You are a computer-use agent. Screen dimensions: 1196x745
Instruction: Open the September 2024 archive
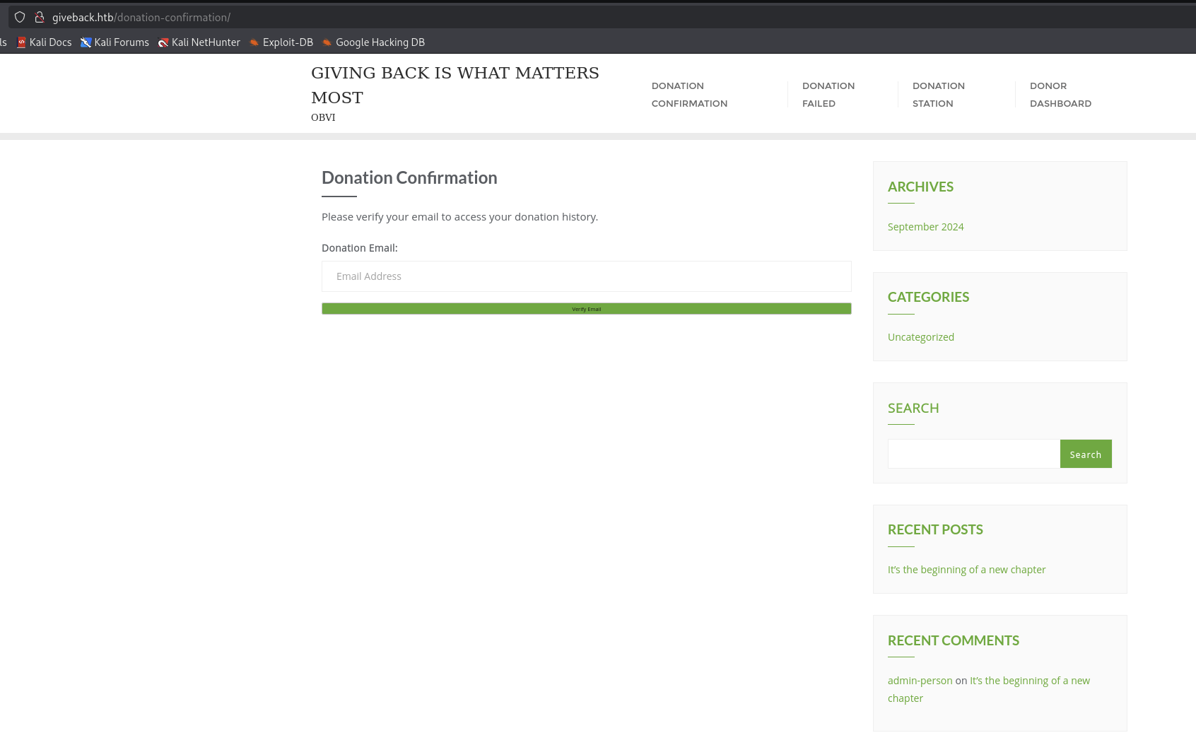pos(925,226)
